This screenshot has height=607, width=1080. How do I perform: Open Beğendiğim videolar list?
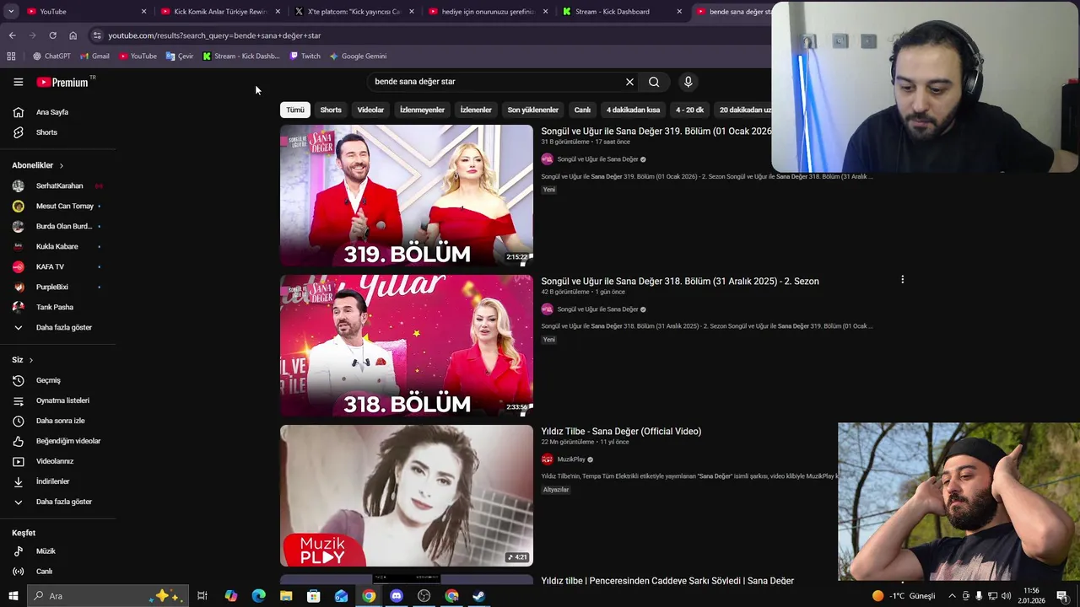(67, 441)
